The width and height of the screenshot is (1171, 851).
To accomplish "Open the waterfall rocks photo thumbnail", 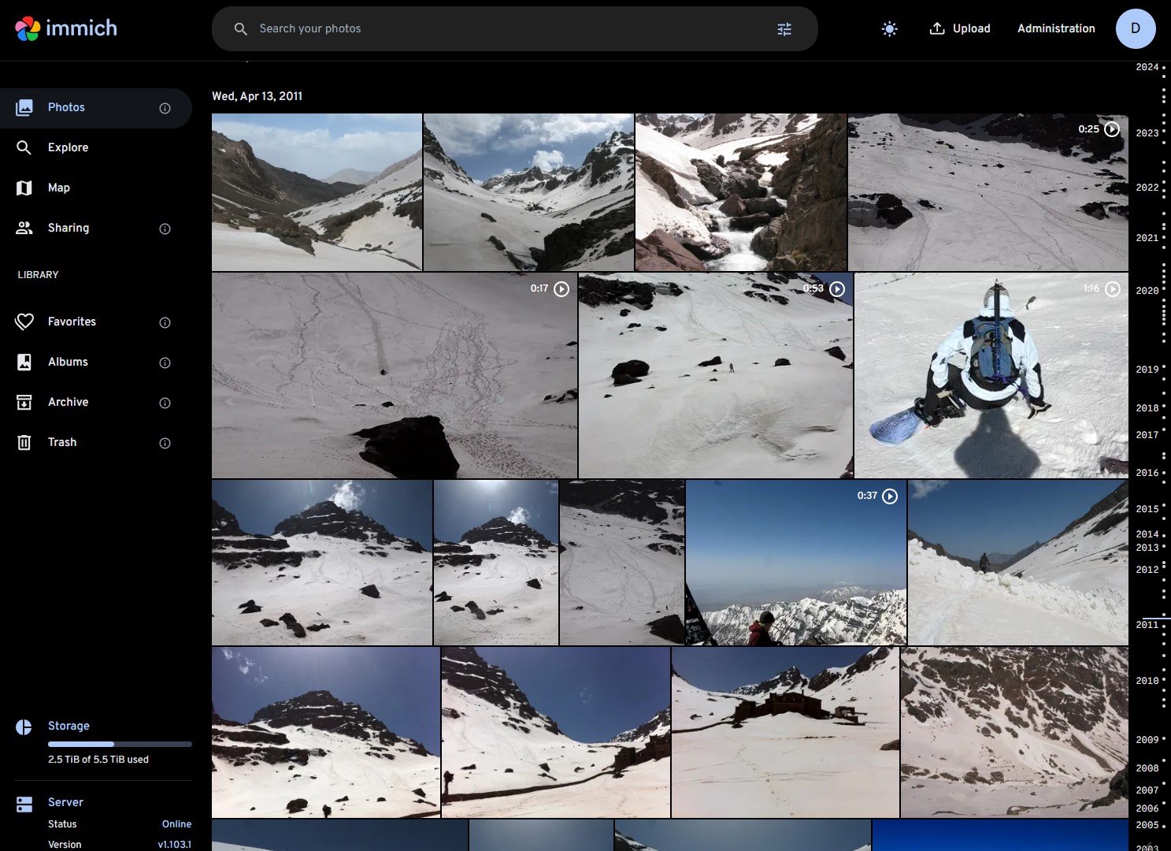I will click(740, 192).
